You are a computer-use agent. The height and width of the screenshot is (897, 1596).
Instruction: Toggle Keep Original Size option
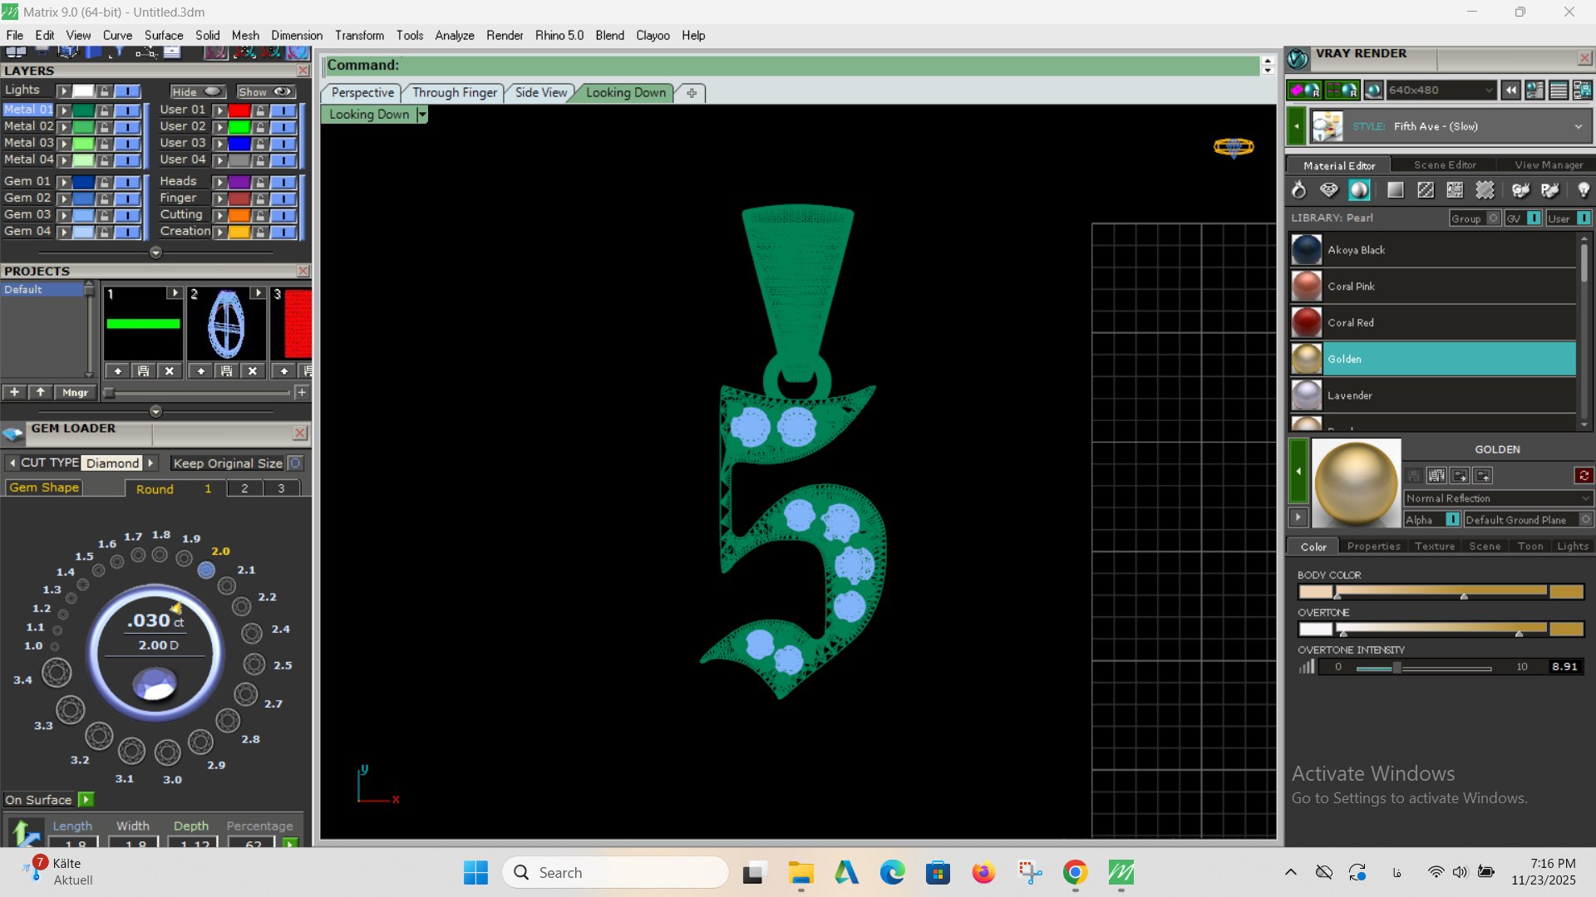(x=295, y=463)
